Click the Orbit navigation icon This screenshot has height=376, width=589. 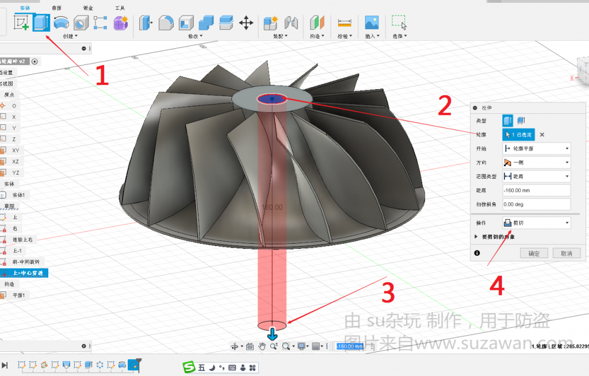(235, 346)
